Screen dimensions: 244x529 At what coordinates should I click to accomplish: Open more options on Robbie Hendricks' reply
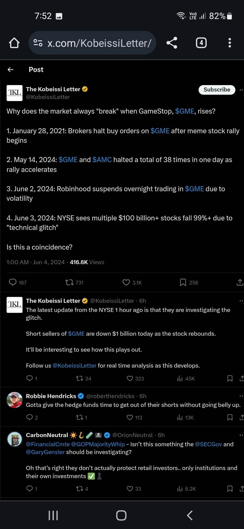[241, 396]
